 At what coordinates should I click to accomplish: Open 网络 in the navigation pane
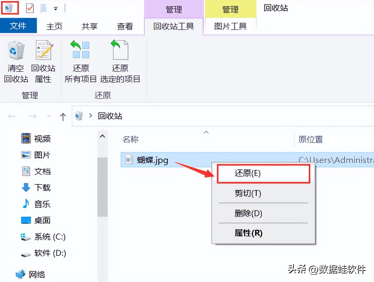pyautogui.click(x=30, y=274)
